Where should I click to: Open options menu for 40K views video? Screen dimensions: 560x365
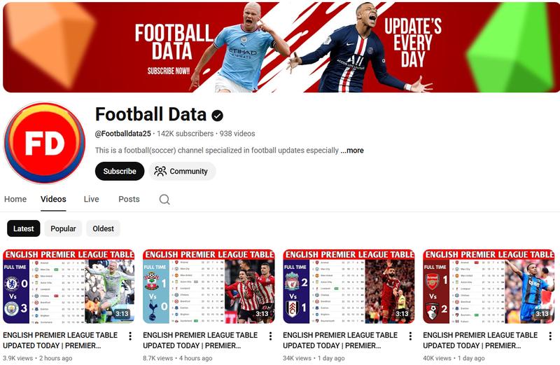pos(550,336)
